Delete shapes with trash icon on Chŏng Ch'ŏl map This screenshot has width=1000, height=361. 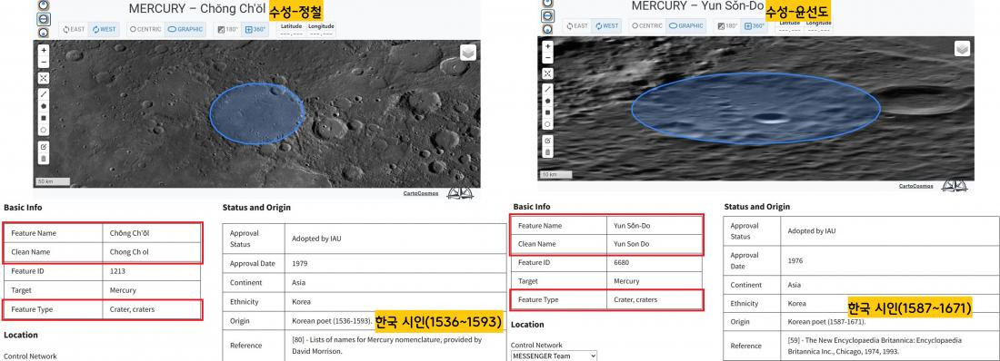(44, 159)
